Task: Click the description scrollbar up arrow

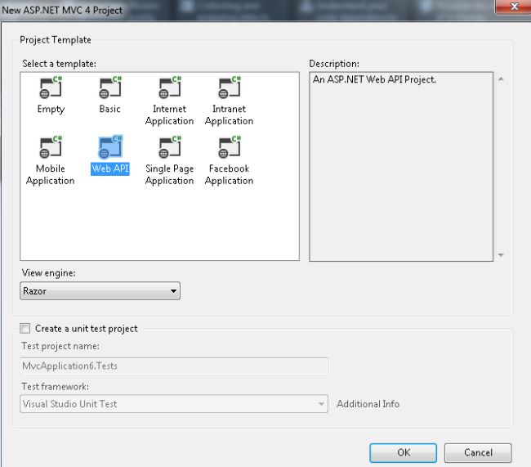Action: point(501,79)
